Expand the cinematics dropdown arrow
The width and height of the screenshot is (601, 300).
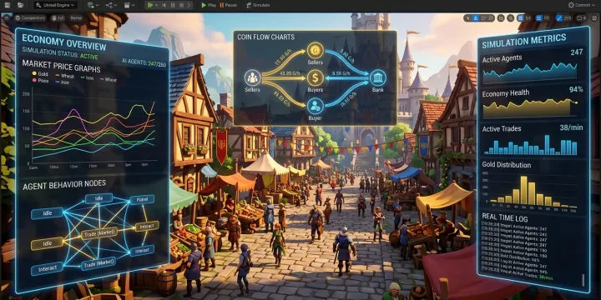click(x=133, y=5)
